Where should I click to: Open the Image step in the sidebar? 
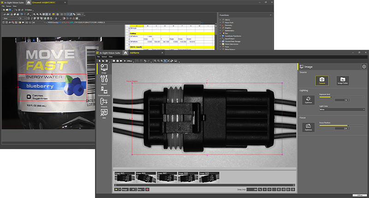[103, 69]
